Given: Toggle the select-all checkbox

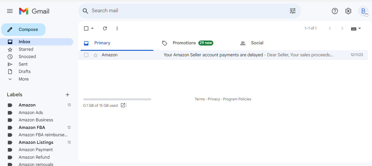Looking at the screenshot, I should coord(86,28).
